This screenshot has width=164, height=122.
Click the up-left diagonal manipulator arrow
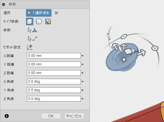pyautogui.click(x=115, y=47)
